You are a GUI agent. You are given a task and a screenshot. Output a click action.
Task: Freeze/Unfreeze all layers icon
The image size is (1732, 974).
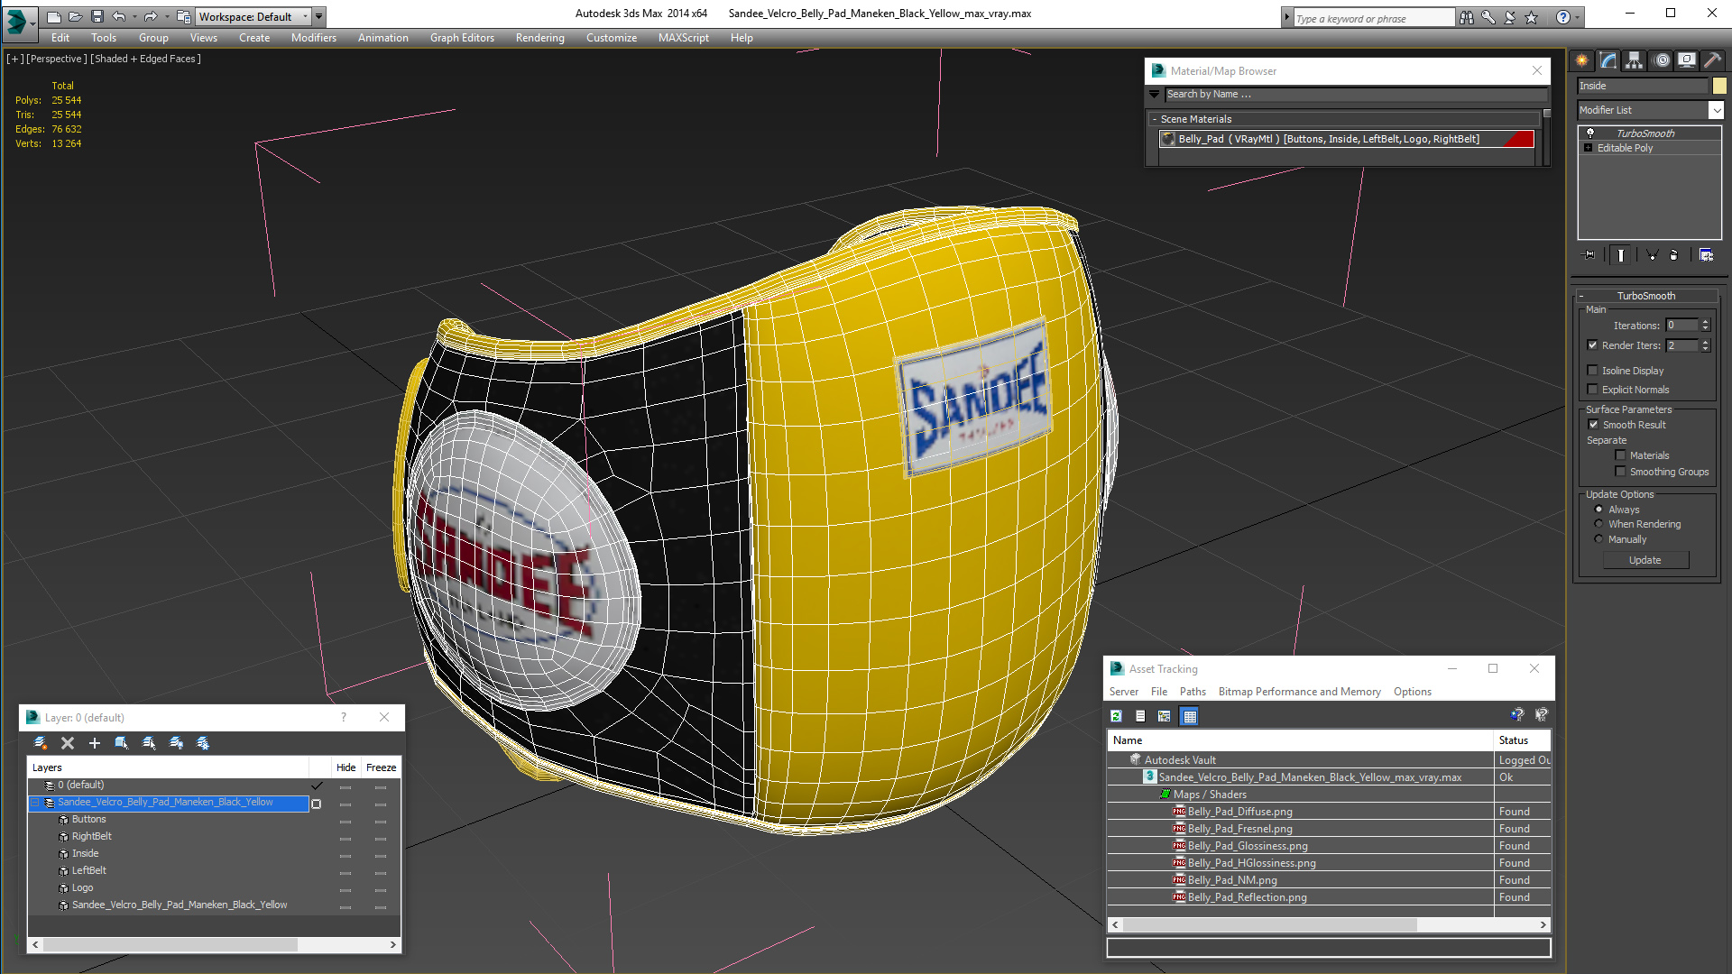click(203, 742)
